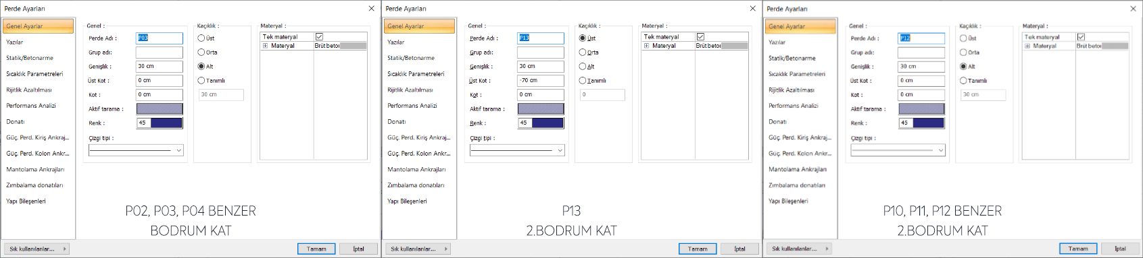Select Tanımlı radio button in P13 dialog
1143x258 pixels.
(x=583, y=81)
